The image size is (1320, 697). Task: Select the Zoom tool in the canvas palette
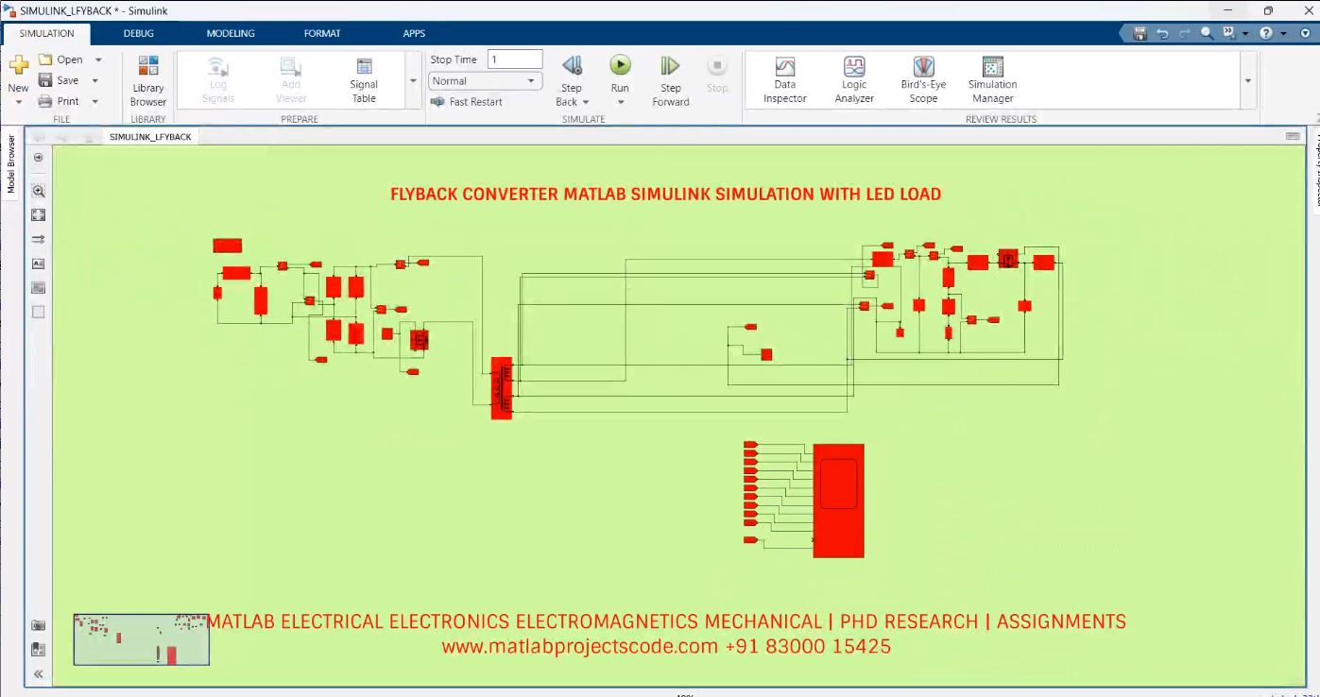(38, 191)
